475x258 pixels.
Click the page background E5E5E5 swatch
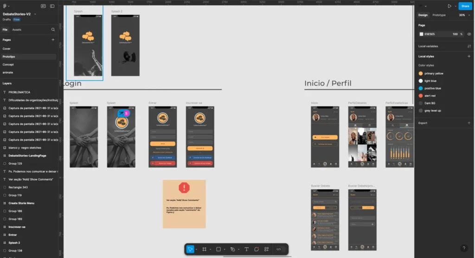[421, 34]
